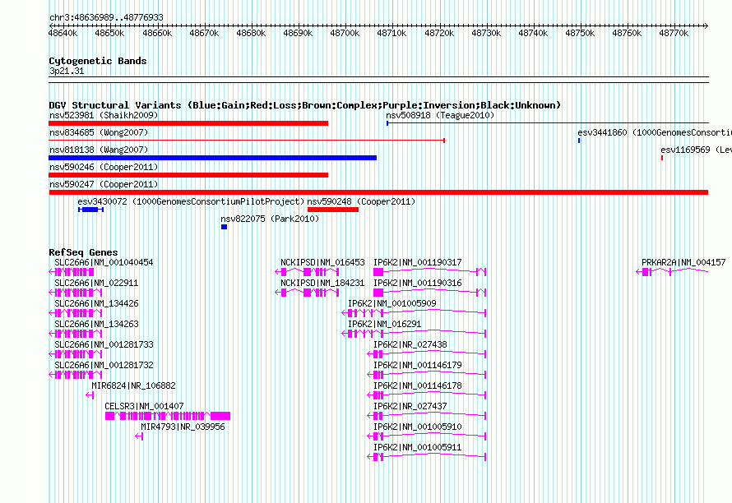Select the PRKAR2A NM_004157 gene glyph
Viewport: 732px width, 503px height.
(x=672, y=272)
